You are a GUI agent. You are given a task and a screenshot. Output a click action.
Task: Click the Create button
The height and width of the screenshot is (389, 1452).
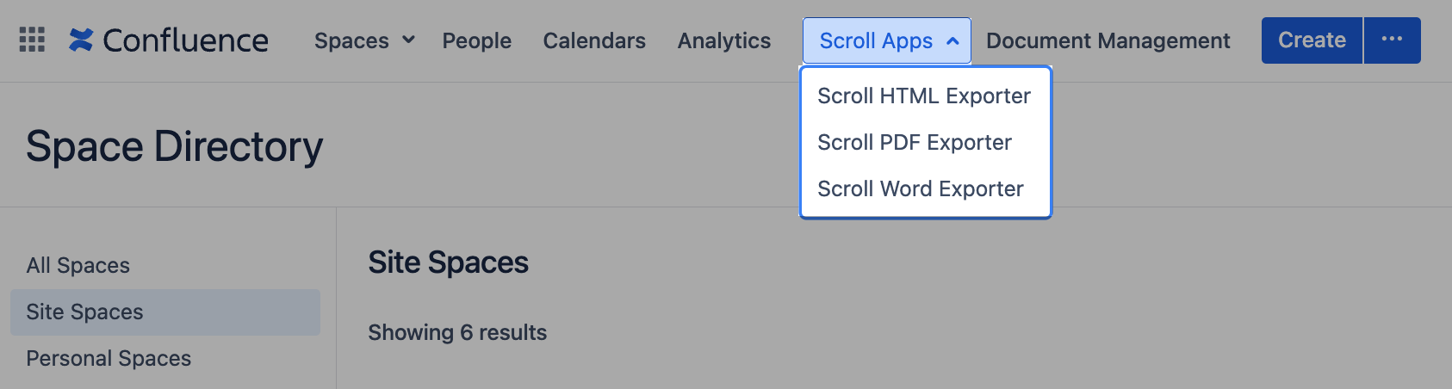tap(1312, 40)
